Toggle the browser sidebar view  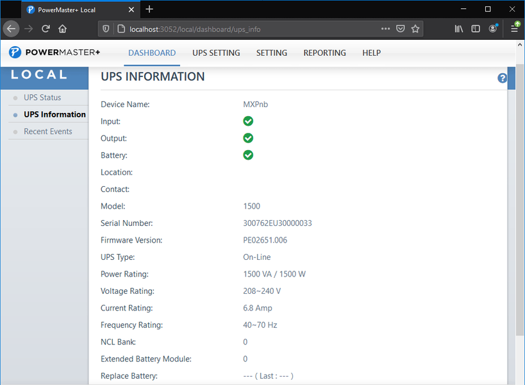point(476,29)
